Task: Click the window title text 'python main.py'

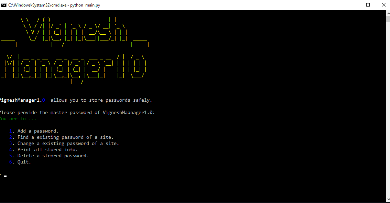Action: pos(85,5)
